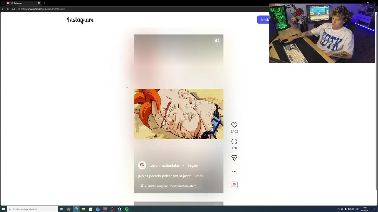Click the browser home icon
378x212 pixels.
14,9
